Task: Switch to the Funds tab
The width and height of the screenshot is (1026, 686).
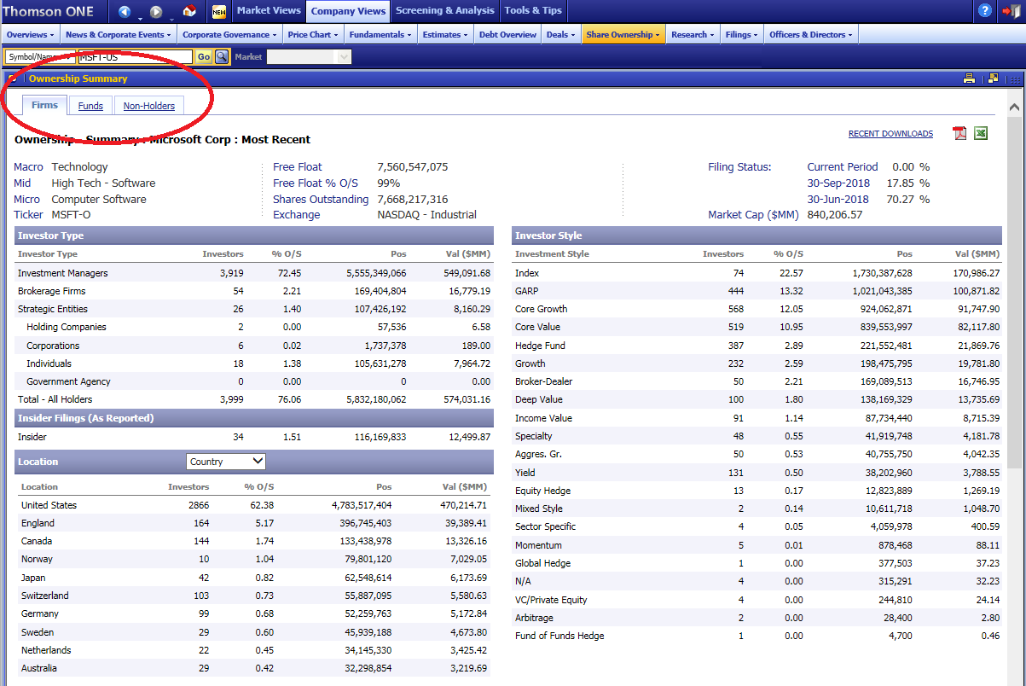Action: coord(90,106)
